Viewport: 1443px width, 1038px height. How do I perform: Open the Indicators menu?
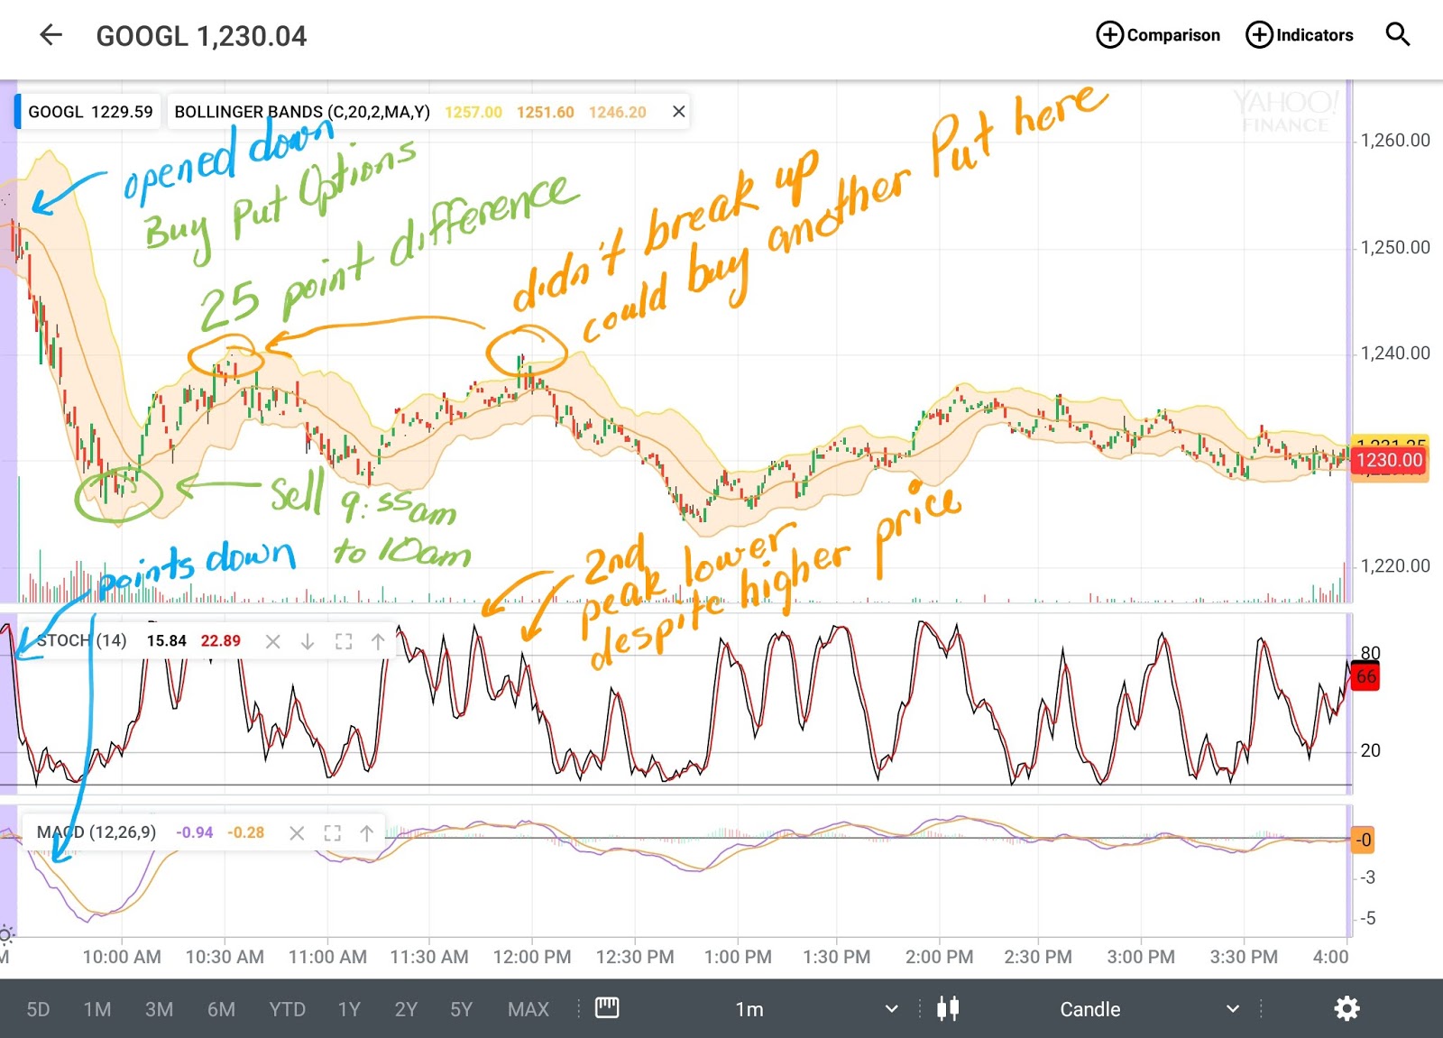tap(1300, 35)
